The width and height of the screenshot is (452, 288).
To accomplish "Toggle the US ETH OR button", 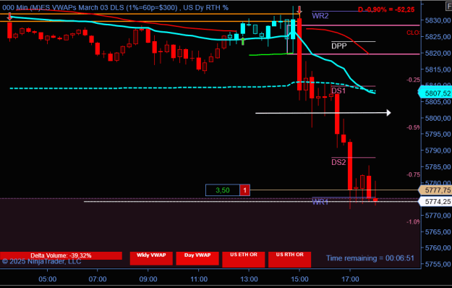I will click(244, 260).
